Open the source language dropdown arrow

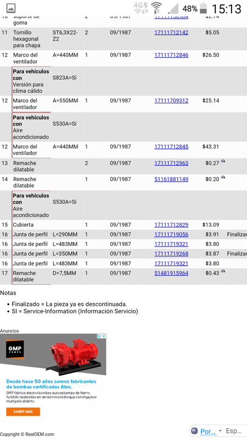coord(220,431)
